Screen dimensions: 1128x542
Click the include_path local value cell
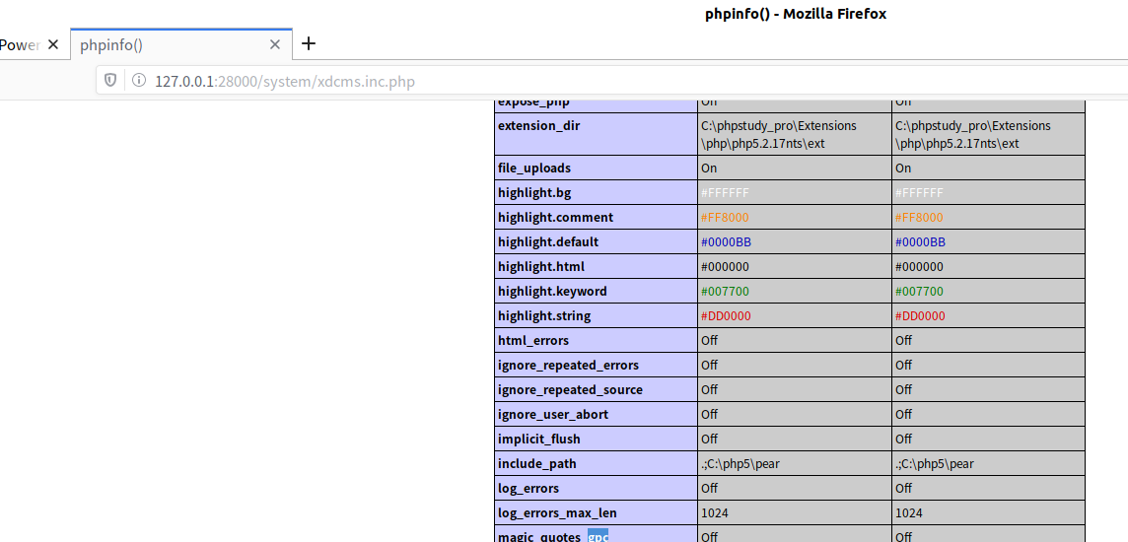click(794, 463)
